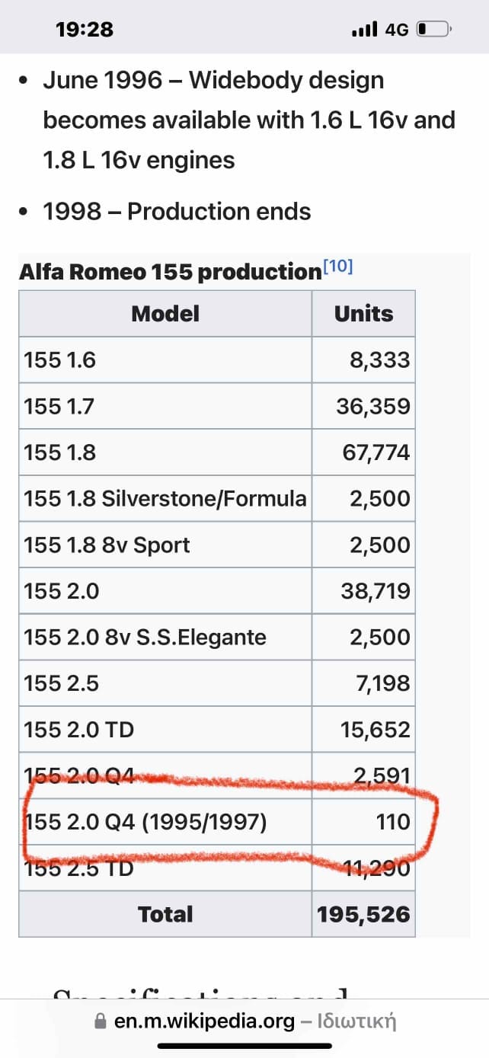Image resolution: width=489 pixels, height=1058 pixels.
Task: Tap the battery icon in status bar
Action: click(x=435, y=30)
